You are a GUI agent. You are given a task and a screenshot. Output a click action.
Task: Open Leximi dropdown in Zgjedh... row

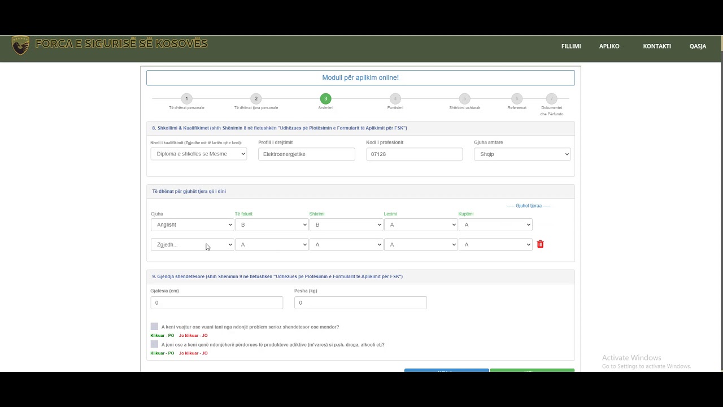point(421,245)
